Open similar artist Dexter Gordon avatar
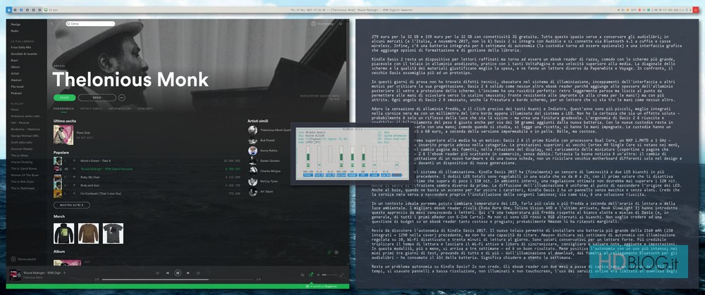This screenshot has height=295, width=705. coord(252,161)
